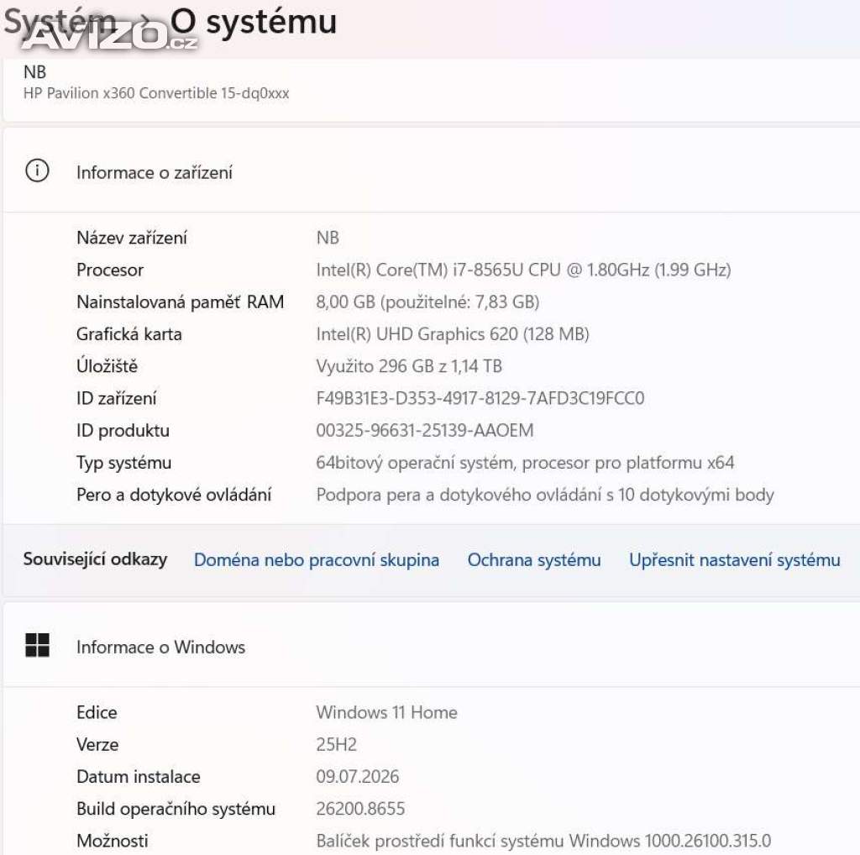Click the Build operačního systému label
Screen dimensions: 860x855
click(x=176, y=809)
